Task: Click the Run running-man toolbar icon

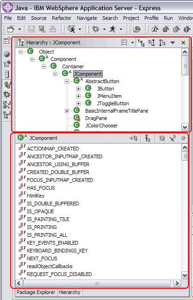Action: (x=112, y=29)
